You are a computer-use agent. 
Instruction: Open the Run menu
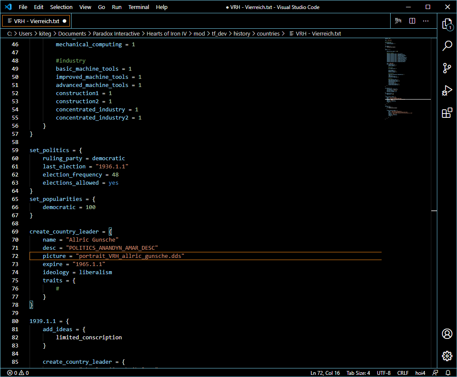(116, 7)
